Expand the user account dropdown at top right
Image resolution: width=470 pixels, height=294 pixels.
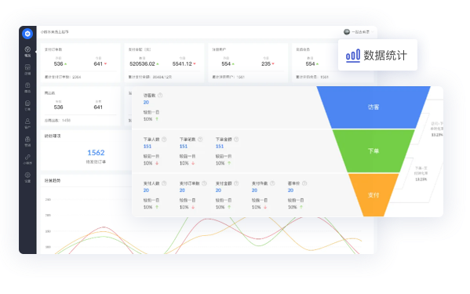pyautogui.click(x=373, y=31)
